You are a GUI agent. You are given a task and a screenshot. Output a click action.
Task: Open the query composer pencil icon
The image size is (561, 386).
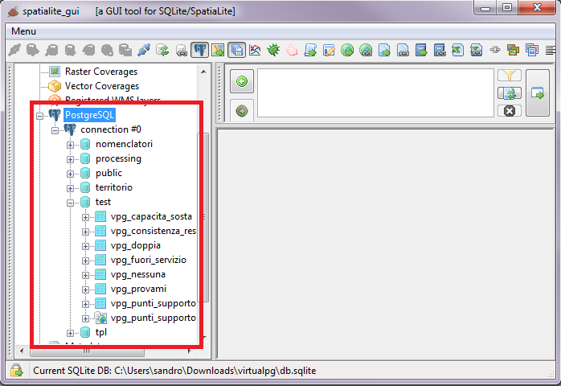click(x=329, y=50)
